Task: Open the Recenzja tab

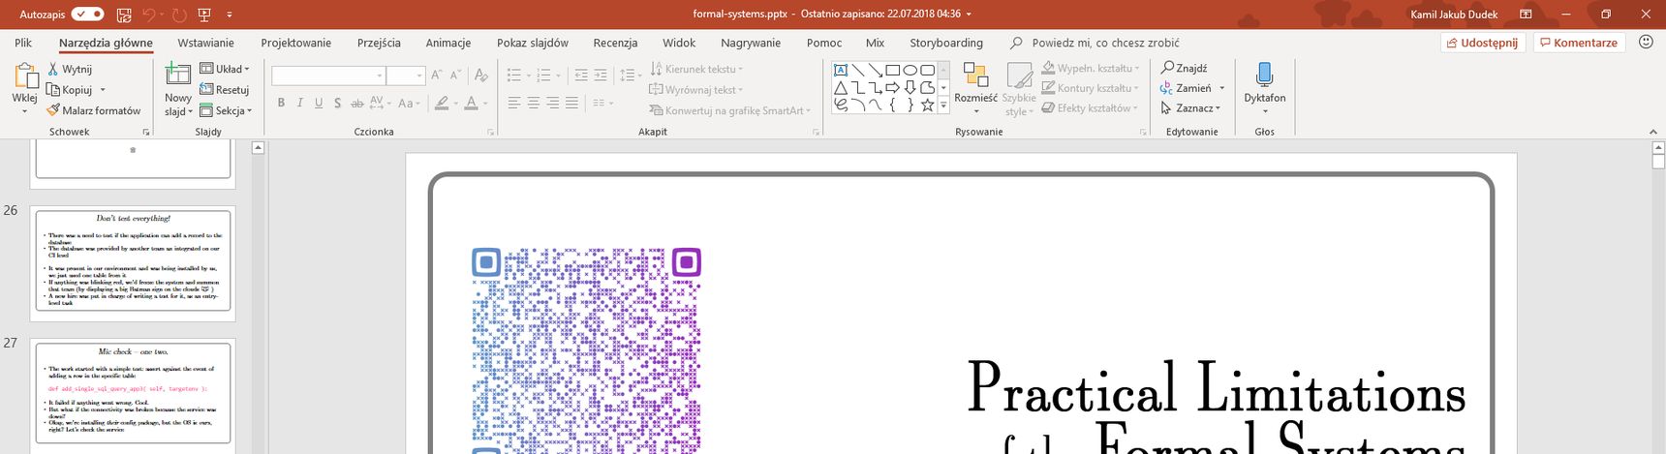Action: click(615, 43)
